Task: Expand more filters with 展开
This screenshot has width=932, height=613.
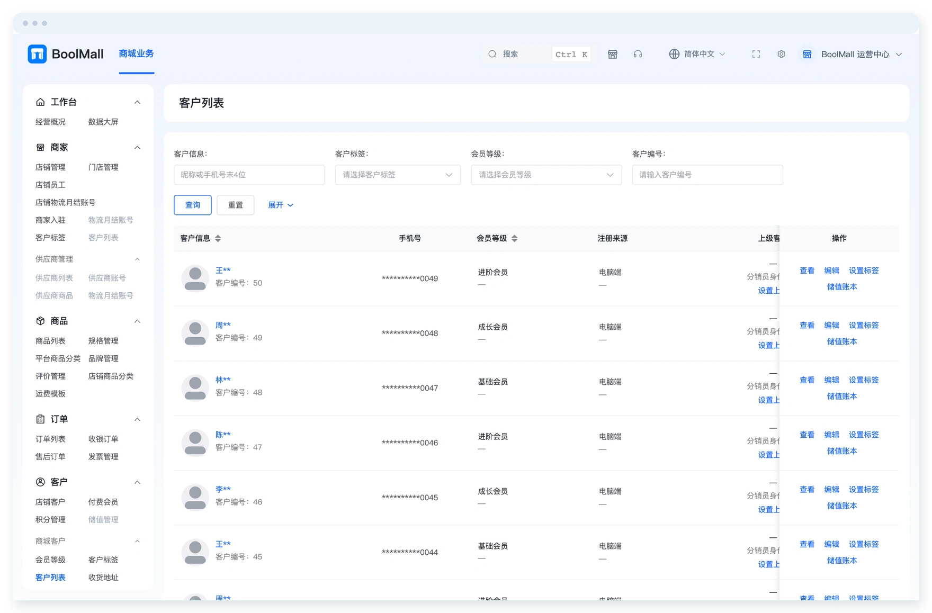Action: point(281,205)
